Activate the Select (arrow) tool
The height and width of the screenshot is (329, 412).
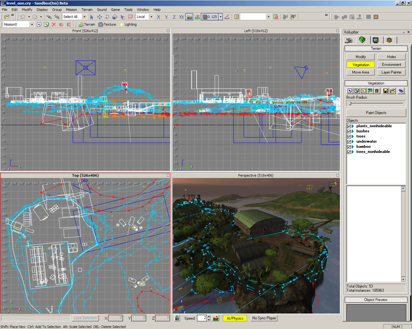[92, 17]
